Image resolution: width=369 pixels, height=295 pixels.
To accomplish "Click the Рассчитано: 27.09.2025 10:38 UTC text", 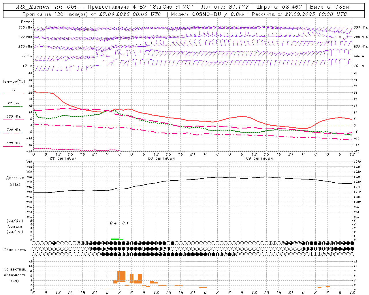I will [x=299, y=14].
